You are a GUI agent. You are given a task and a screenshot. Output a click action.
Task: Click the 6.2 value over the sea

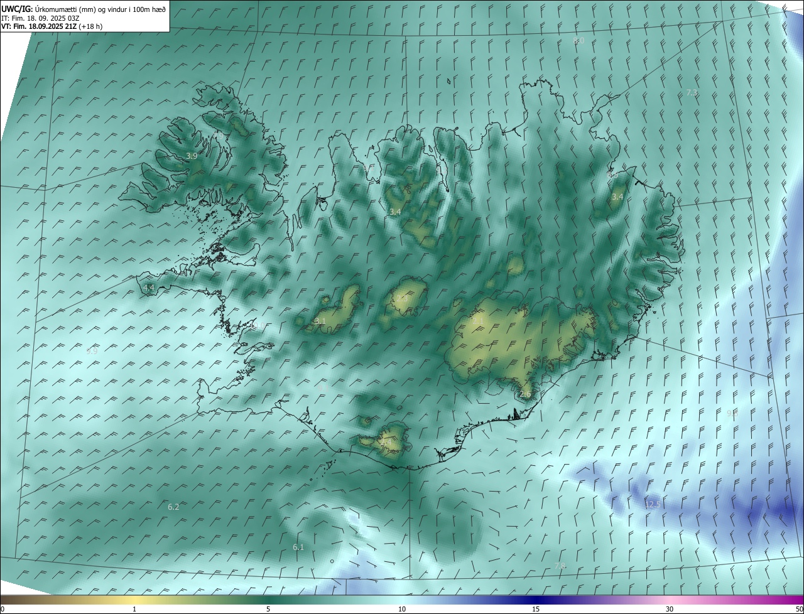(x=173, y=507)
